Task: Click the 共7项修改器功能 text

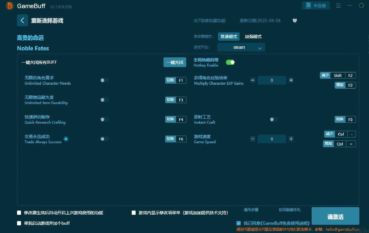Action: [x=210, y=20]
